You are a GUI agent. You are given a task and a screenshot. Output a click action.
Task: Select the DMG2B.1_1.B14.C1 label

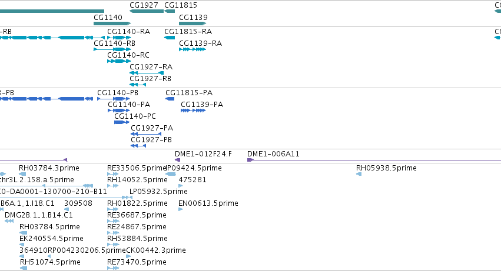pos(39,216)
